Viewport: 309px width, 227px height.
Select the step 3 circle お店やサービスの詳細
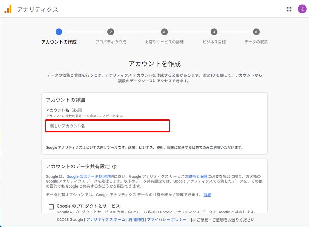[x=164, y=32]
